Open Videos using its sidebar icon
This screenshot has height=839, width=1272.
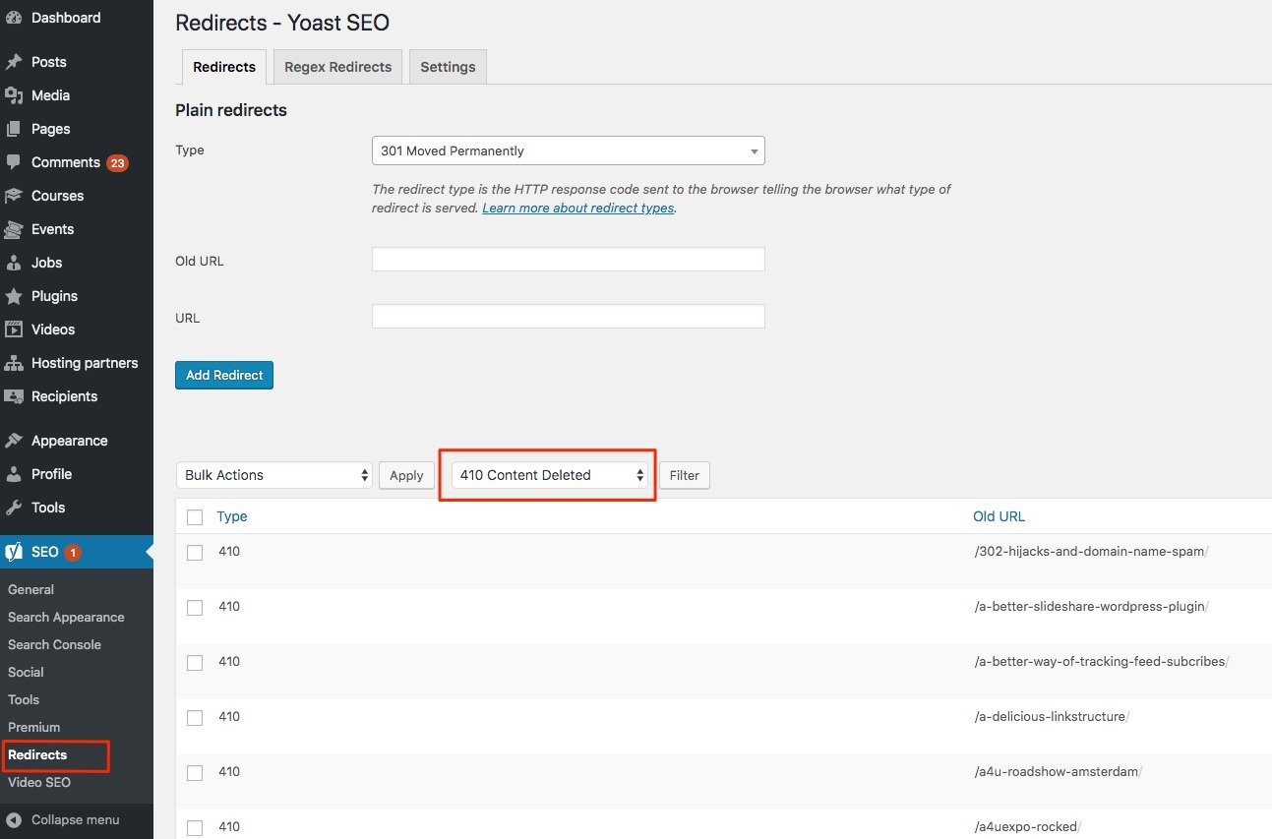pos(14,330)
